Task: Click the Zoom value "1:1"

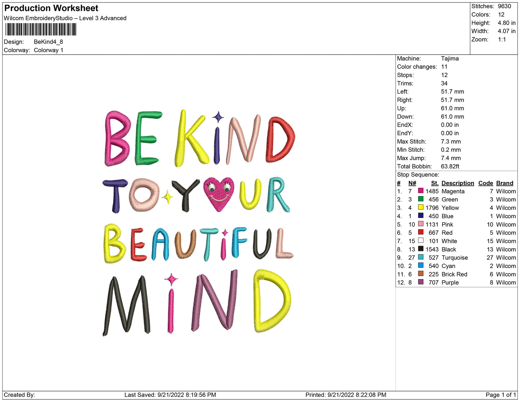Action: pyautogui.click(x=502, y=40)
